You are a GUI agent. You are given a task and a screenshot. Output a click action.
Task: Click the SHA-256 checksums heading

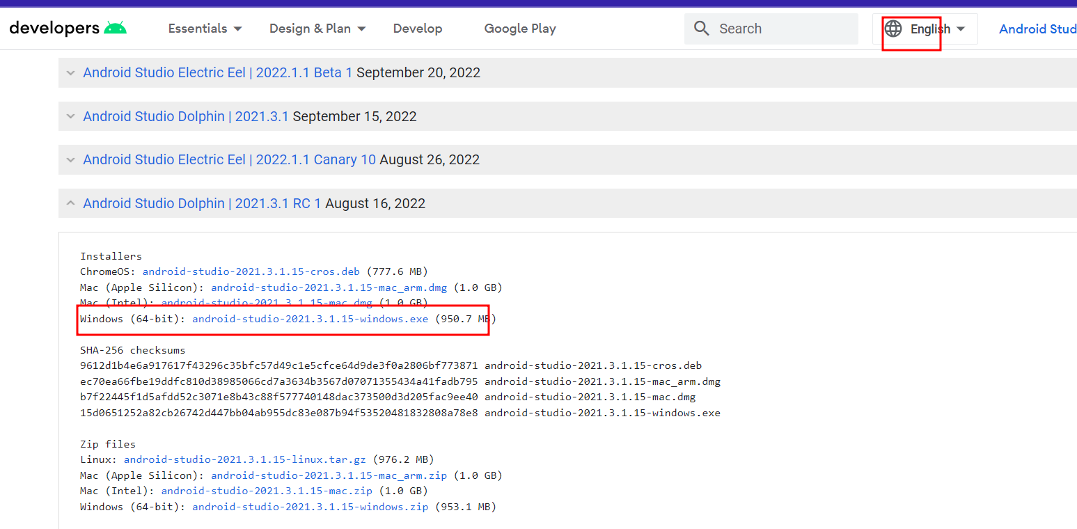pos(133,350)
